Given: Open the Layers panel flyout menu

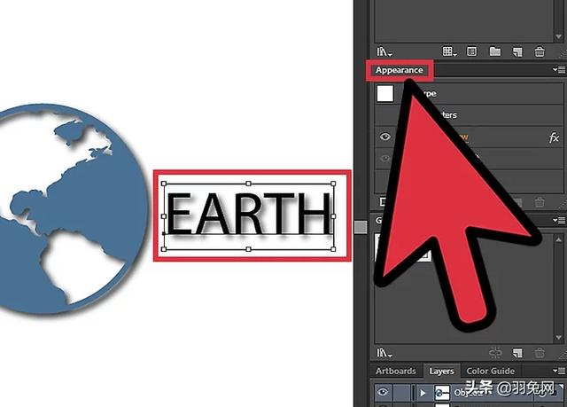Looking at the screenshot, I should [x=559, y=371].
